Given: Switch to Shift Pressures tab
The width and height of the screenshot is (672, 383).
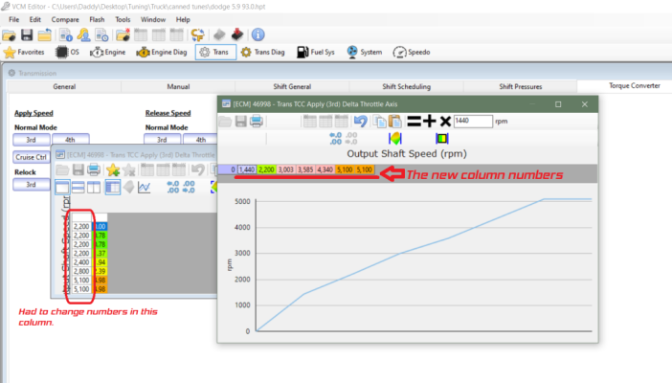Looking at the screenshot, I should click(521, 86).
